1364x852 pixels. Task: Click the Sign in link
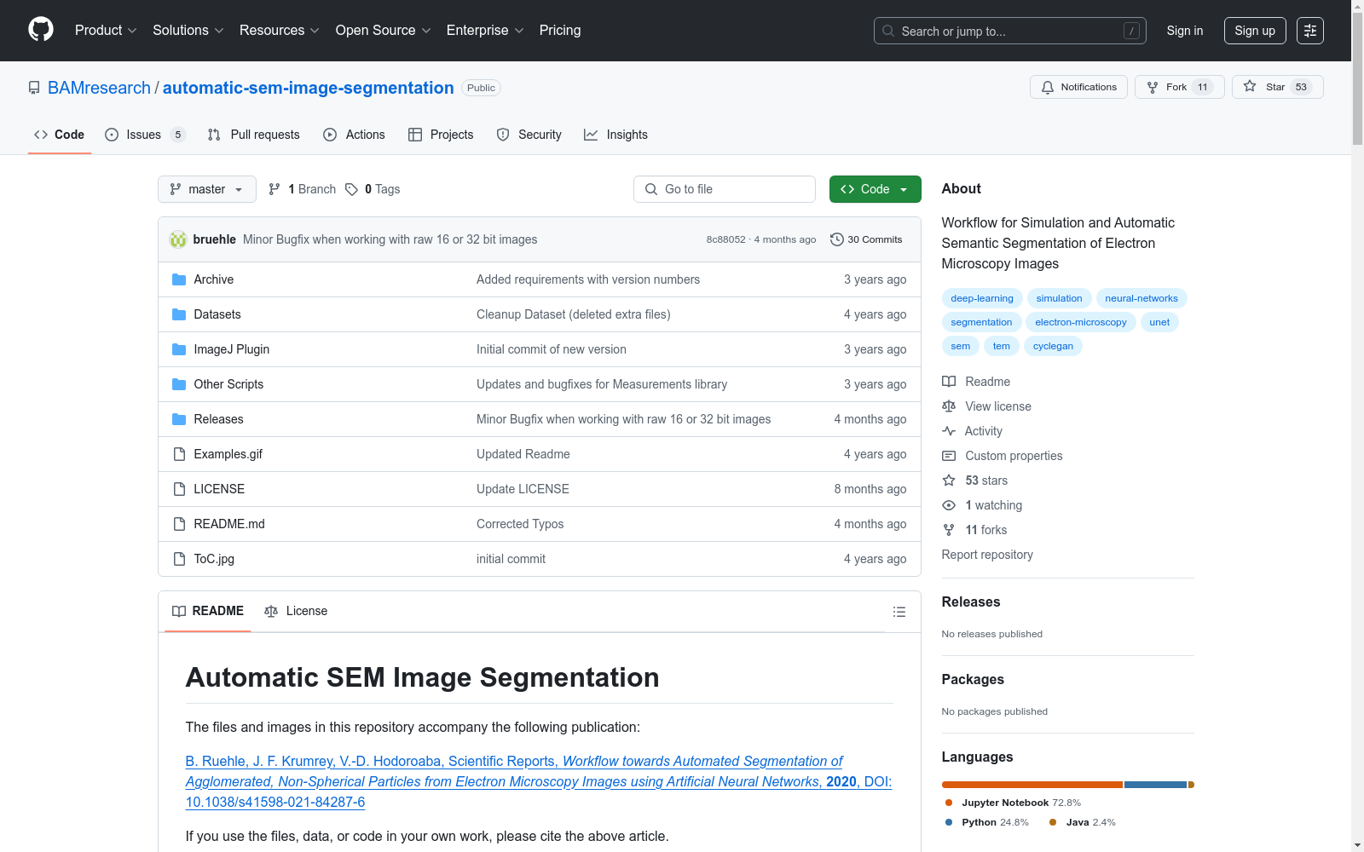pyautogui.click(x=1185, y=31)
